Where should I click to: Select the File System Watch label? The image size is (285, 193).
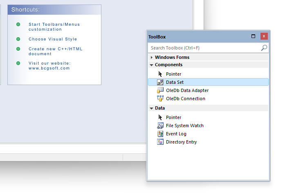pos(185,126)
